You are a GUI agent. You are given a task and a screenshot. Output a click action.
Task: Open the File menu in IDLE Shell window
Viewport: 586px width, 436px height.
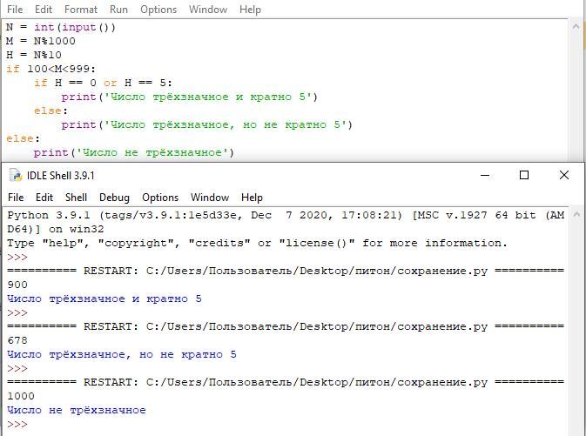16,198
